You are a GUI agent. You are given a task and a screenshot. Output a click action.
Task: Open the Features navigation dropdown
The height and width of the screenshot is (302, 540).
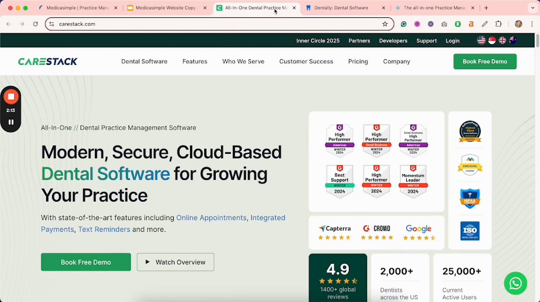[195, 61]
